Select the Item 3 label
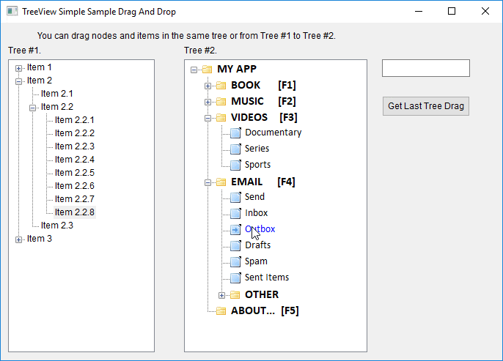Viewport: 503px width, 361px height. tap(39, 238)
